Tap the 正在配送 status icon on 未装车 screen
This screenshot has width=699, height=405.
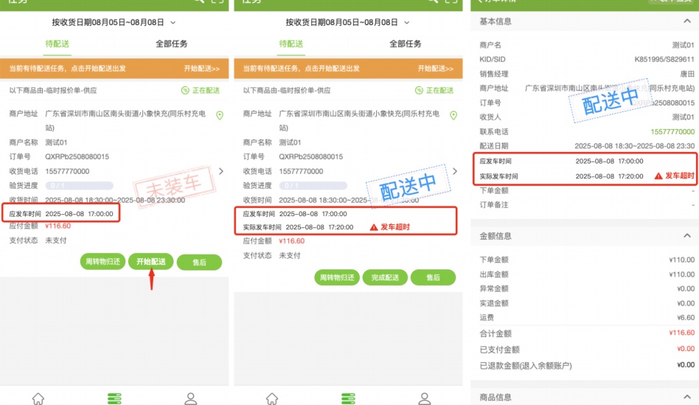coord(185,91)
